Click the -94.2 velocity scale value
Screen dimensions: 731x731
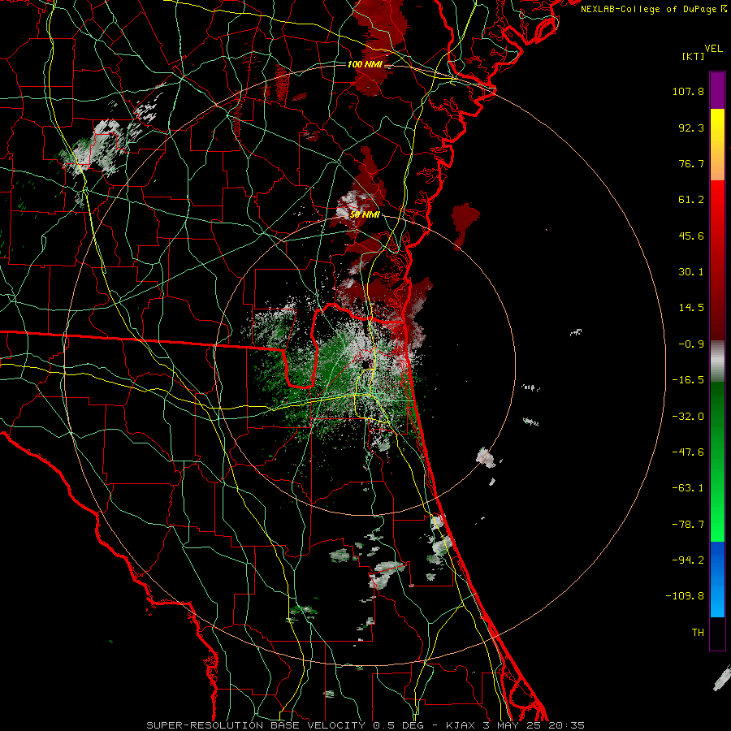688,560
